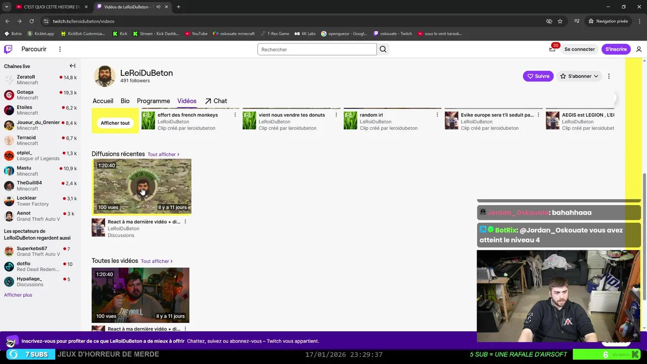This screenshot has width=647, height=364.
Task: Follow the channel with Suivre
Action: 538,76
